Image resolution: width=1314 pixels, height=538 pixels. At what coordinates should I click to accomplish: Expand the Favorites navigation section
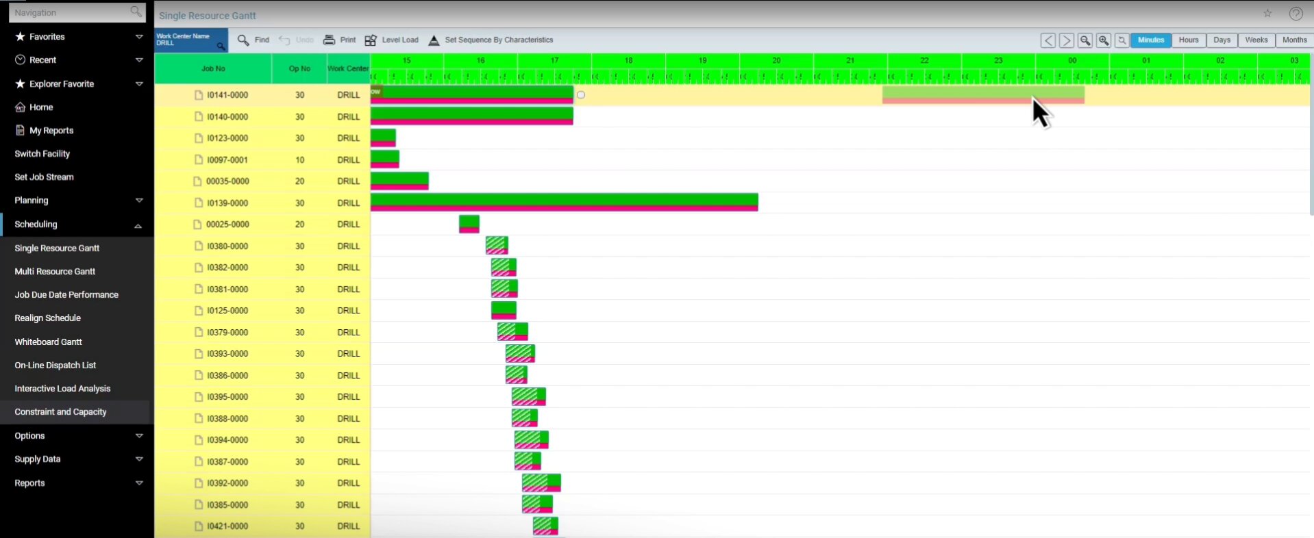tap(139, 37)
